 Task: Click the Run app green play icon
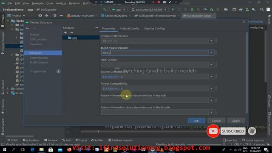pos(173,9)
